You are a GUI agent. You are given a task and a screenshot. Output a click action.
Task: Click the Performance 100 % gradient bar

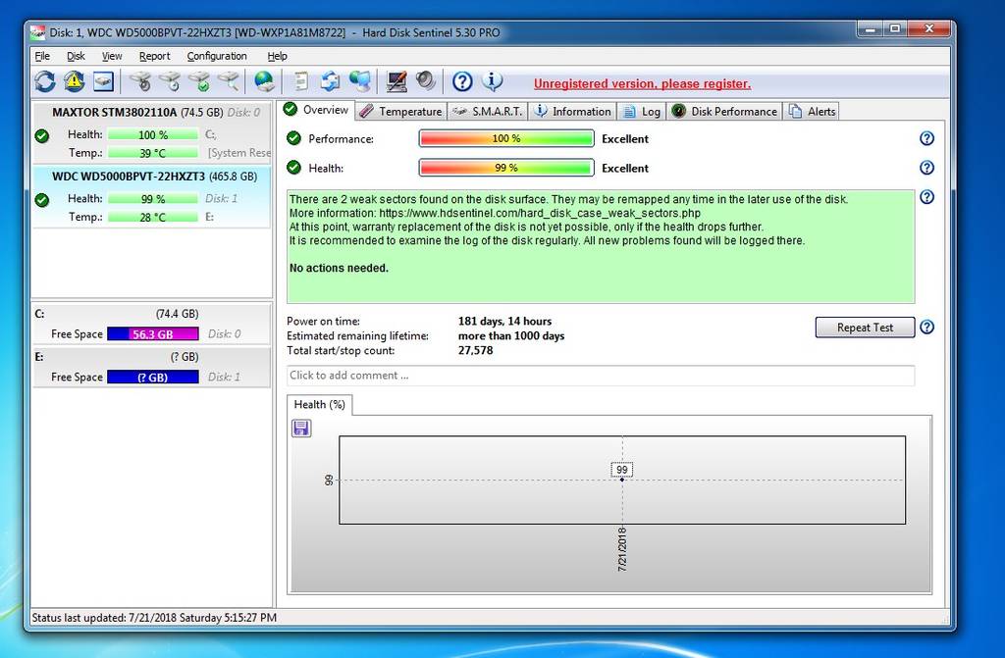506,138
